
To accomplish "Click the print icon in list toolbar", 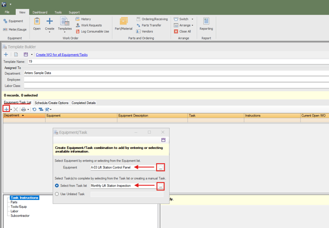I will tap(23, 109).
